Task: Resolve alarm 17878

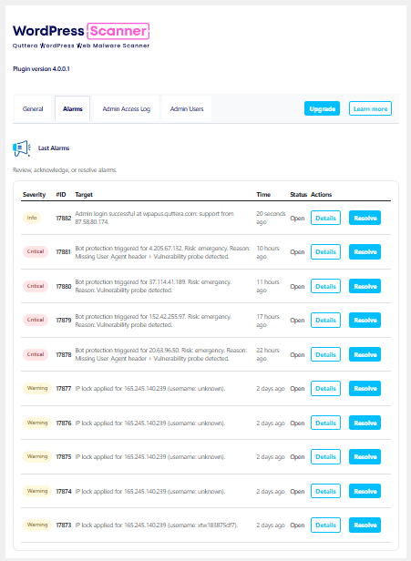Action: 365,354
